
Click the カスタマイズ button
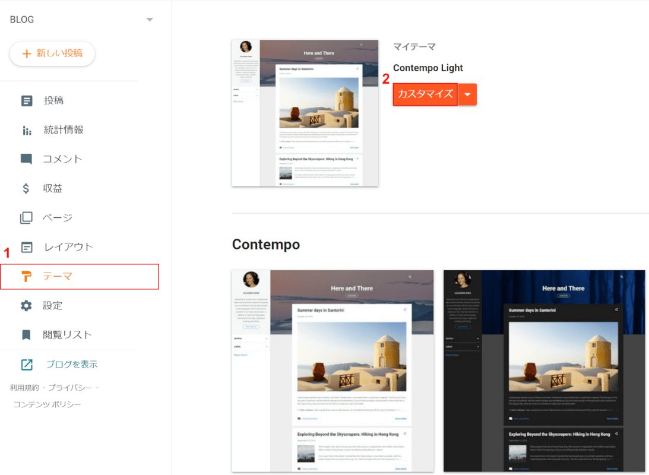[425, 94]
